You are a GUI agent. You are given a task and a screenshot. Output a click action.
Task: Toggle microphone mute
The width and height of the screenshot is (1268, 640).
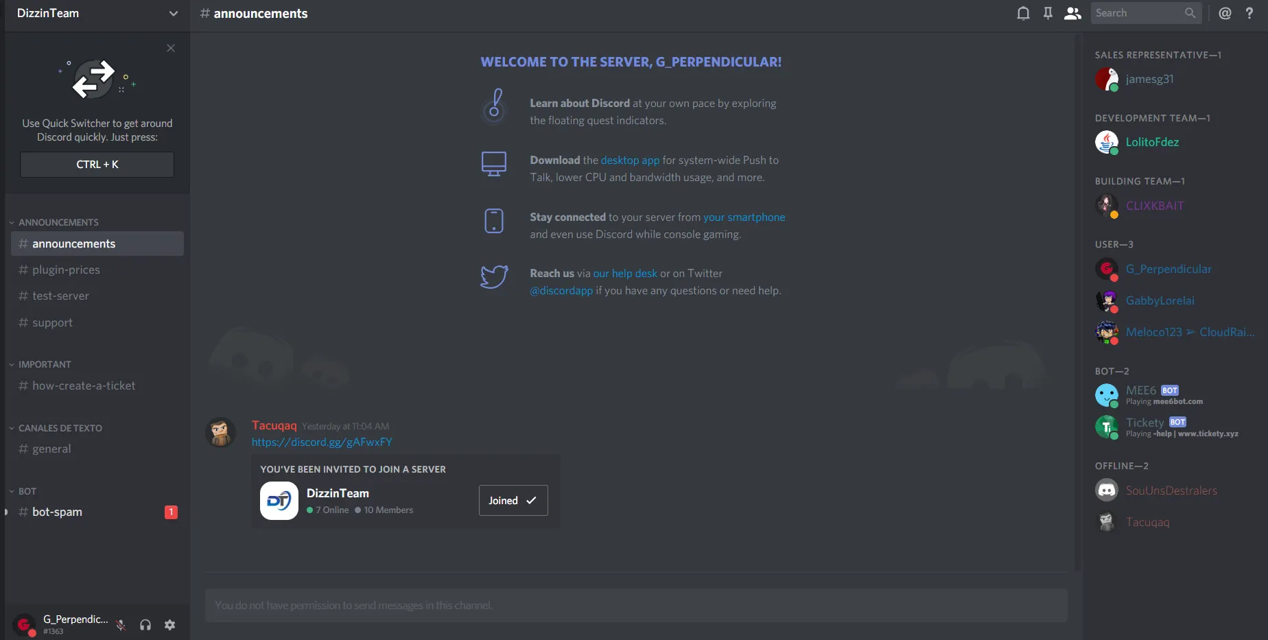[121, 624]
